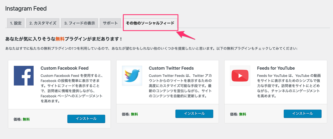Install the Custom Facebook Feed plugin
This screenshot has height=139, width=333.
(86, 119)
